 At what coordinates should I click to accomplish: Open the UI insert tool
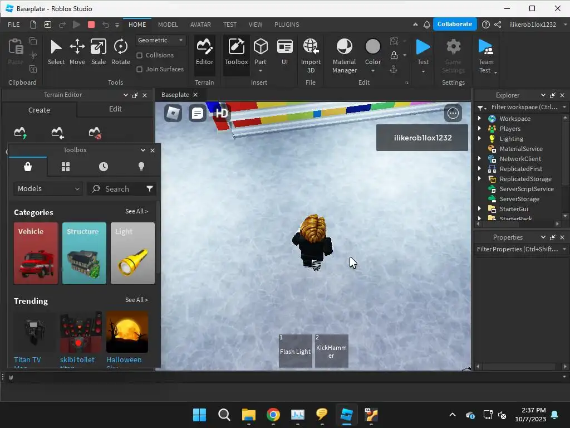coord(284,53)
